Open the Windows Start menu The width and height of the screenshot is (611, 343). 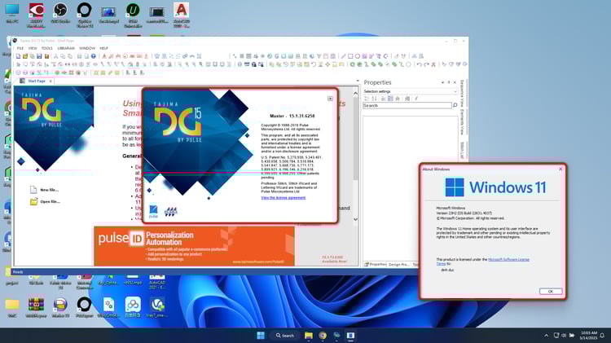[x=261, y=335]
